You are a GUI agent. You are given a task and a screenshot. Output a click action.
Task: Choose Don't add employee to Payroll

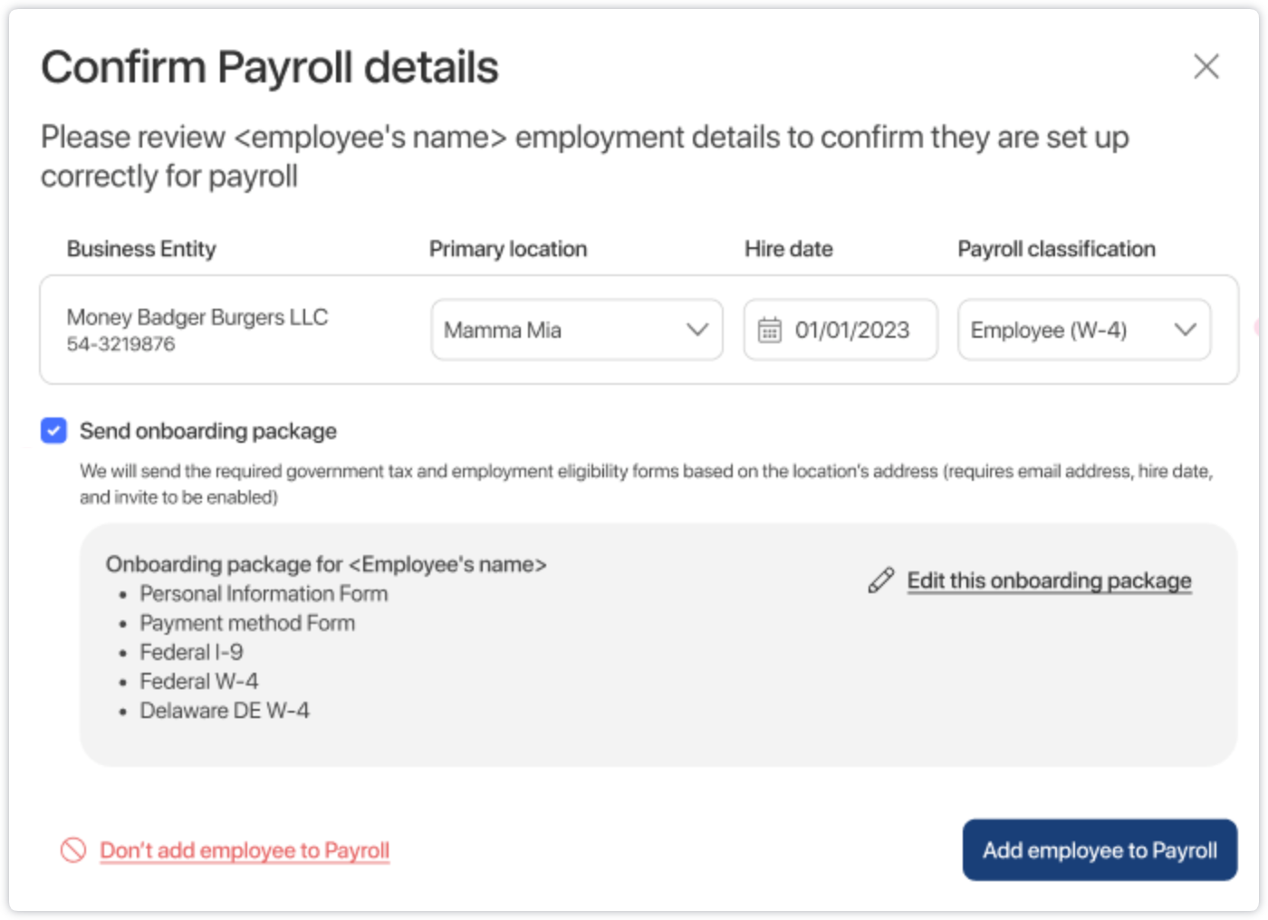coord(245,850)
